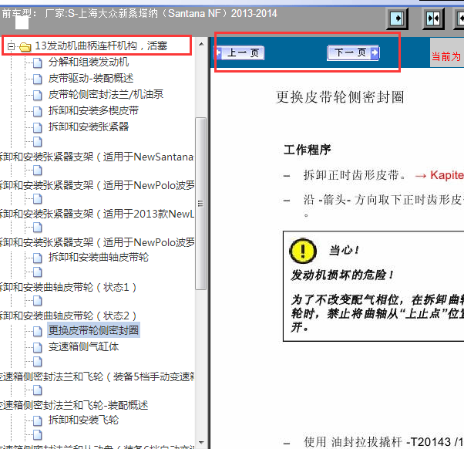Viewport: 464px width, 449px height.
Task: Click document icon above 适用于NewSantana entry
Action: pos(38,142)
